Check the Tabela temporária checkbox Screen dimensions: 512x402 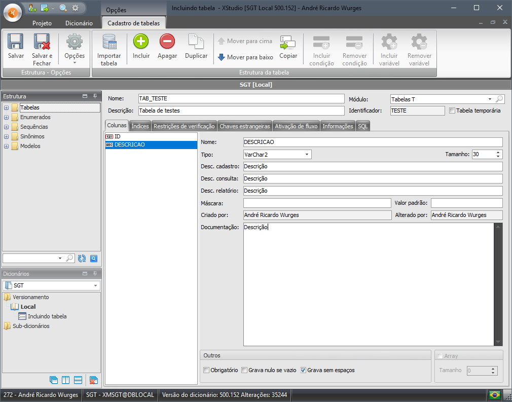point(452,111)
